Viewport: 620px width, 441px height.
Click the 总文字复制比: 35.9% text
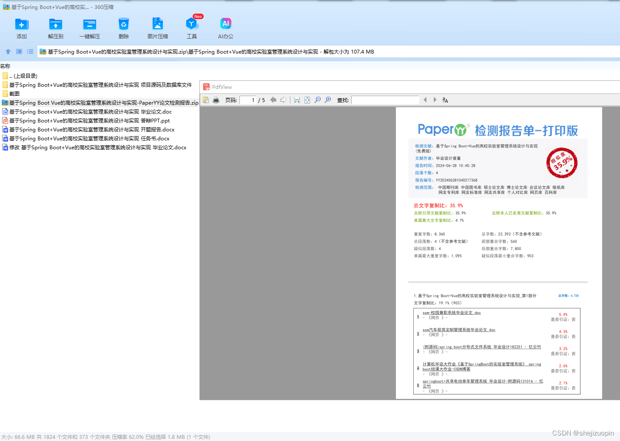pyautogui.click(x=438, y=205)
